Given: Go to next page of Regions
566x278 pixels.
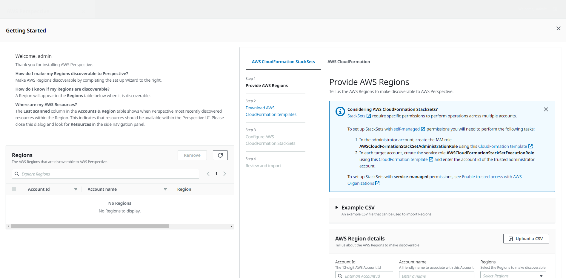Looking at the screenshot, I should pyautogui.click(x=225, y=174).
